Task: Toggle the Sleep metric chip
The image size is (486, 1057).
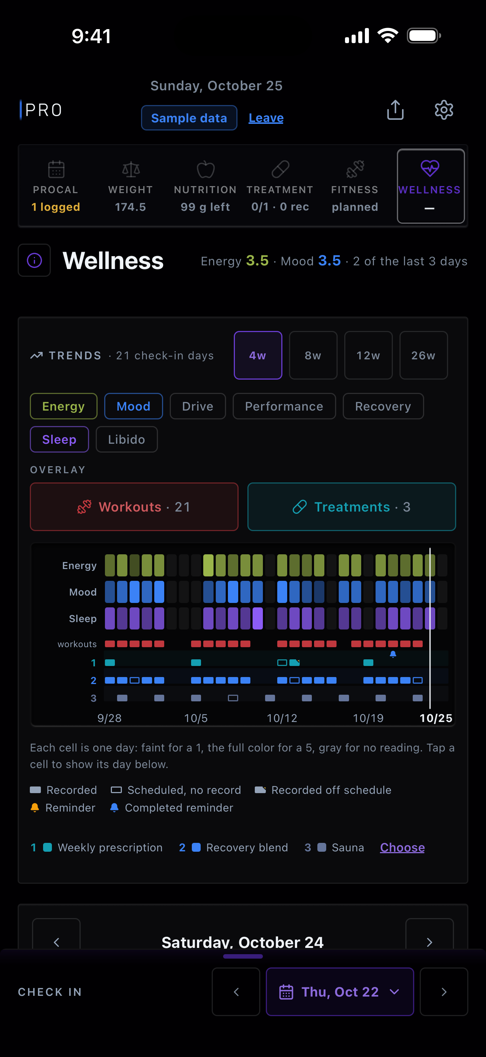Action: [x=59, y=439]
